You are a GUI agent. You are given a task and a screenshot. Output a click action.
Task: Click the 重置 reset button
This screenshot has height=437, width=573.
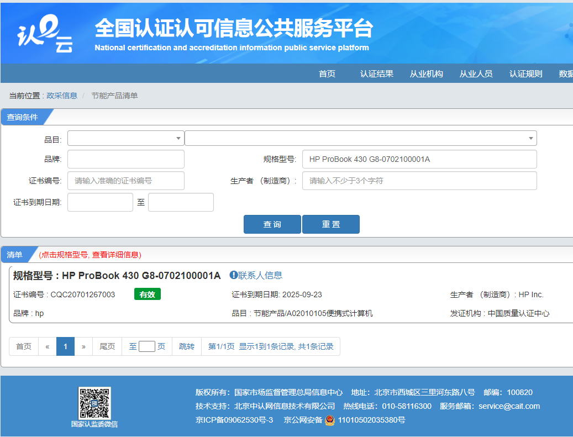[331, 224]
